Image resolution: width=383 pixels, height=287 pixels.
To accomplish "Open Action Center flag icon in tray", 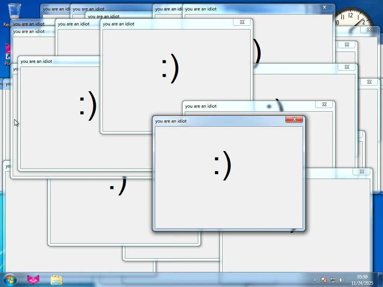I will coord(324,280).
